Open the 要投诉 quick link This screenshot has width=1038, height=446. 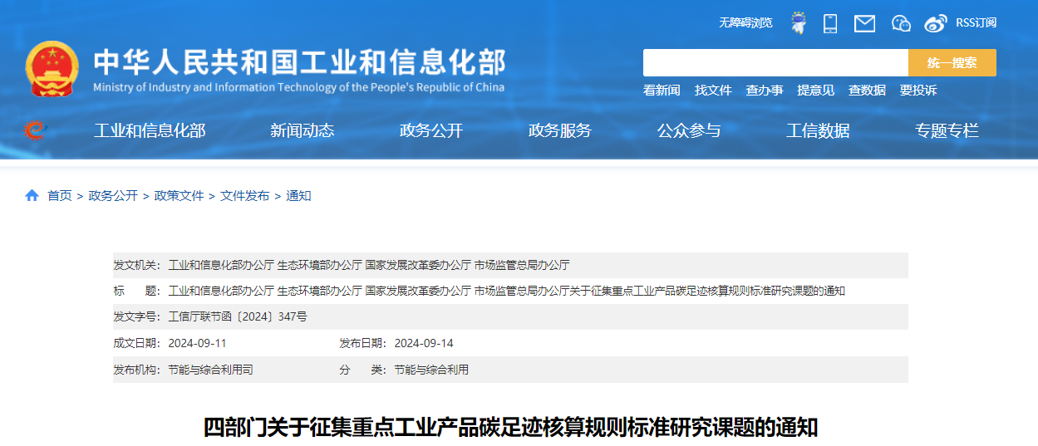coord(918,91)
